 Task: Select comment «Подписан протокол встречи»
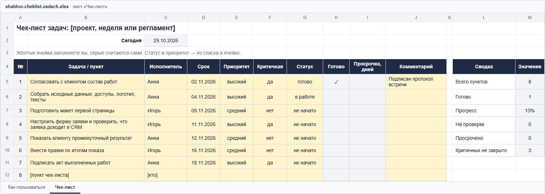pyautogui.click(x=416, y=82)
